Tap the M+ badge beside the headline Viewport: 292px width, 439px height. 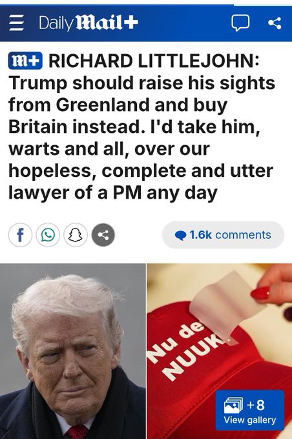[x=25, y=61]
